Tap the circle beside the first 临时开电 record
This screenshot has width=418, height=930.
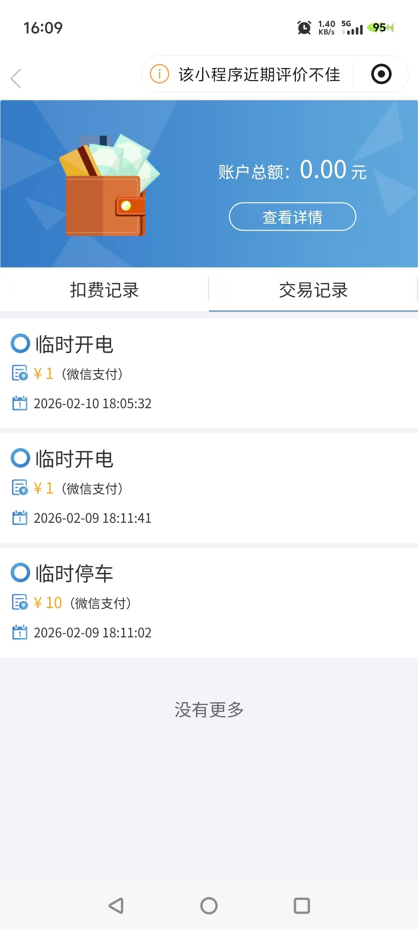click(x=20, y=343)
